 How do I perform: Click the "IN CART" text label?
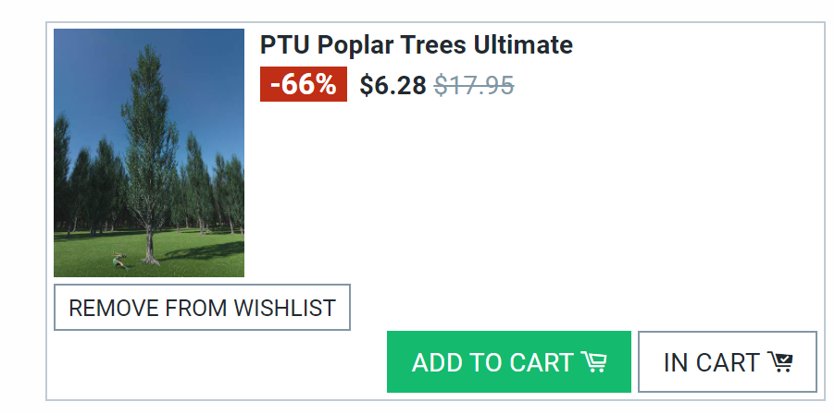[711, 362]
